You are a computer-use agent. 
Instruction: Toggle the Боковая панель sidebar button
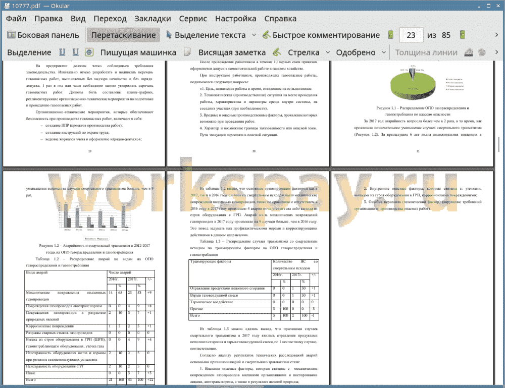pos(43,35)
